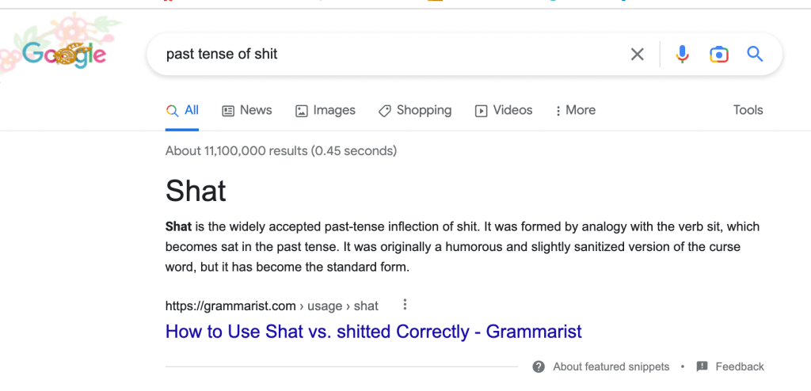The height and width of the screenshot is (391, 811).
Task: Click the Feedback link
Action: click(x=740, y=366)
